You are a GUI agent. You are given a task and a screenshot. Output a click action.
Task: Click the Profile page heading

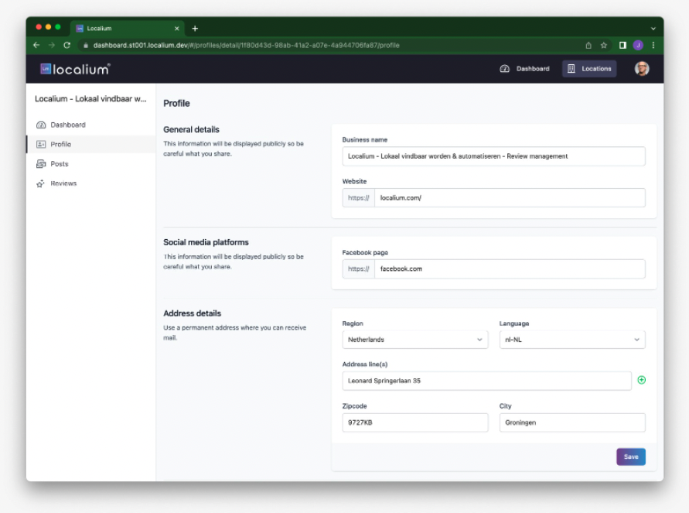click(x=176, y=104)
